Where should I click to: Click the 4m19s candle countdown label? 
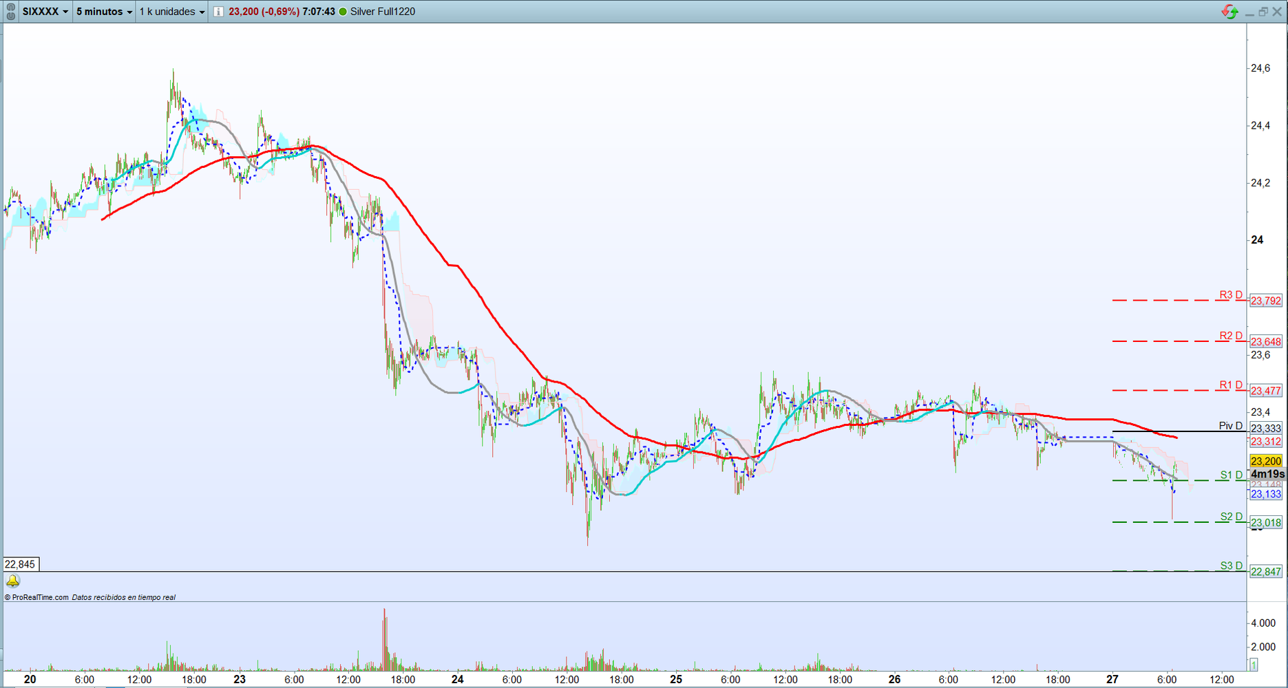pos(1267,474)
